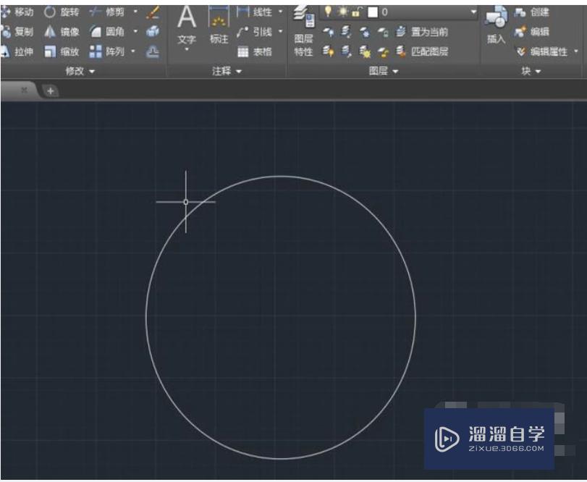
Task: Toggle the layer freeze sun icon
Action: coord(343,10)
